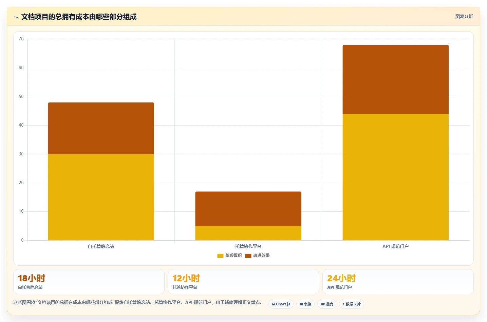This screenshot has height=322, width=487.
Task: Click the y-axis value 60
Action: click(x=21, y=68)
